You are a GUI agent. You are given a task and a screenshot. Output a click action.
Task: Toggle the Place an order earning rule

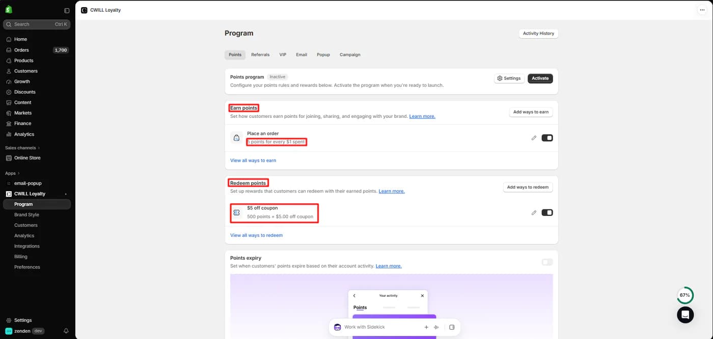tap(547, 138)
